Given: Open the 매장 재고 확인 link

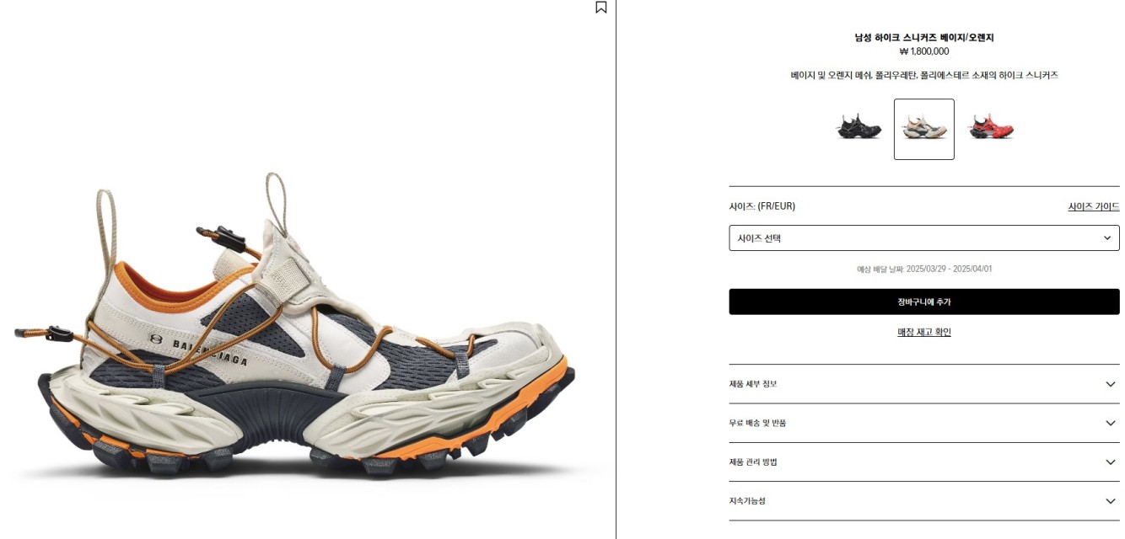Looking at the screenshot, I should 924,332.
